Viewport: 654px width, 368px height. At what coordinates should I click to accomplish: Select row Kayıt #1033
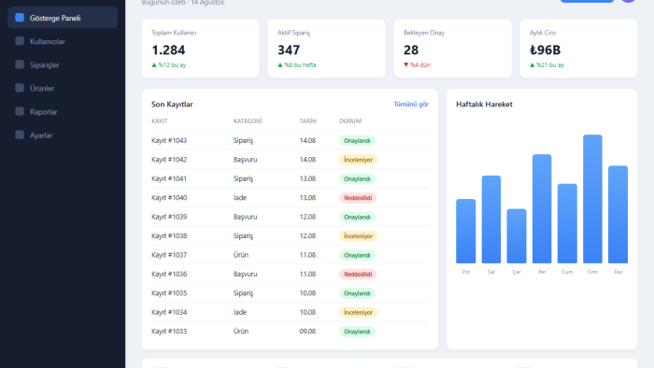[290, 332]
